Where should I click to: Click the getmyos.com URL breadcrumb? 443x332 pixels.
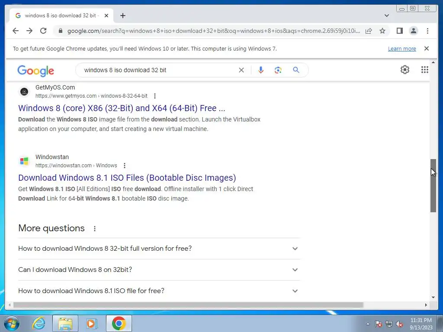click(x=91, y=96)
